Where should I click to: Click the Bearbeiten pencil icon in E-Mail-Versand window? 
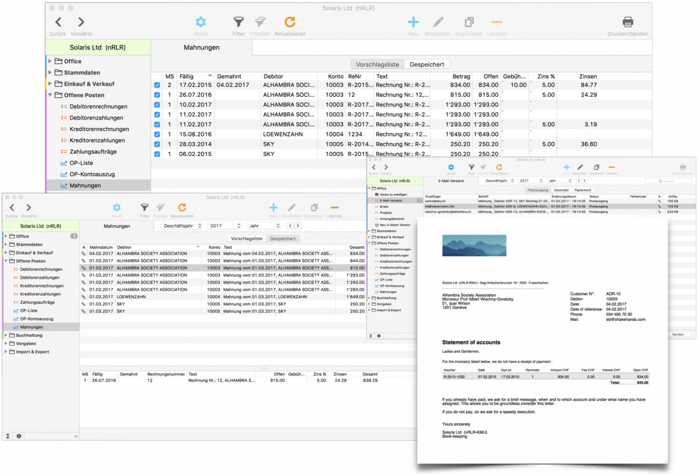(x=579, y=167)
